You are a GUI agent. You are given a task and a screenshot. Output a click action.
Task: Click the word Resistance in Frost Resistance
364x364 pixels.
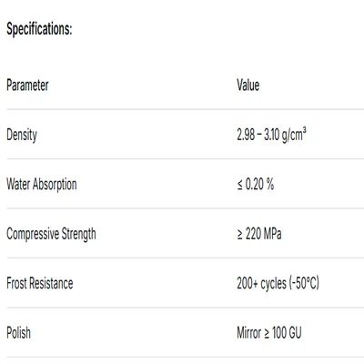[51, 283]
